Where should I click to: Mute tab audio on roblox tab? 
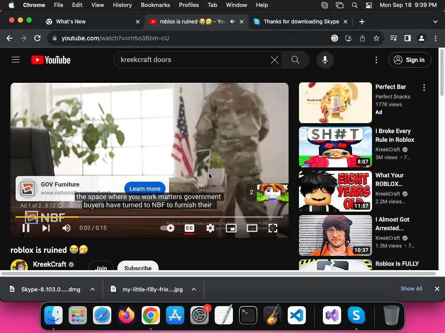coord(232,22)
